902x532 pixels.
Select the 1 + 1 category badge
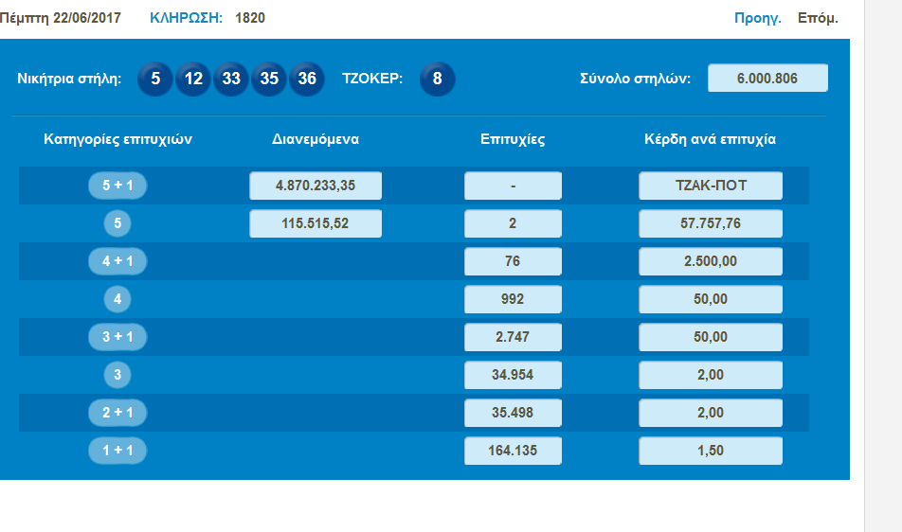click(117, 451)
